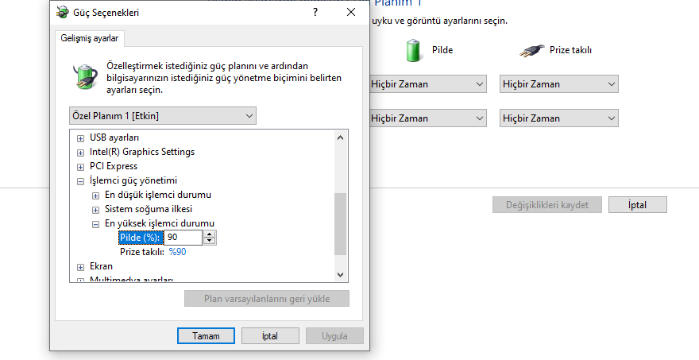
Task: Collapse En yüksek işlemci durumu
Action: point(95,224)
